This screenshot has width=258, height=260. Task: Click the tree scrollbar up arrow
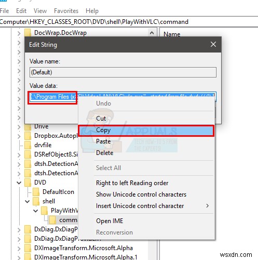tap(152, 33)
